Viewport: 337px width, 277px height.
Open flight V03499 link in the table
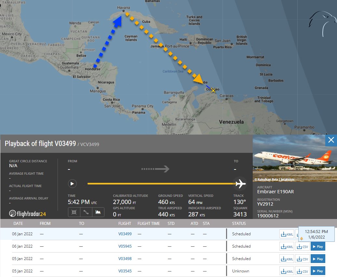click(125, 234)
